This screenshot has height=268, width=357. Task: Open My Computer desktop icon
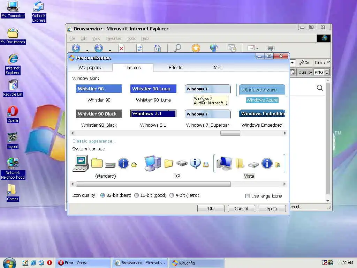pyautogui.click(x=13, y=9)
